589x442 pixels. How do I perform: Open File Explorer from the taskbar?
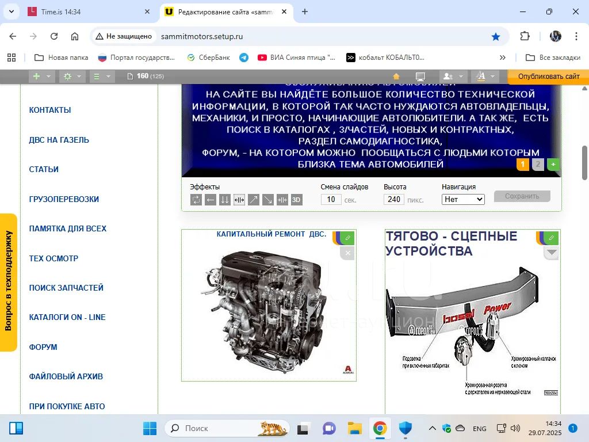tap(354, 428)
